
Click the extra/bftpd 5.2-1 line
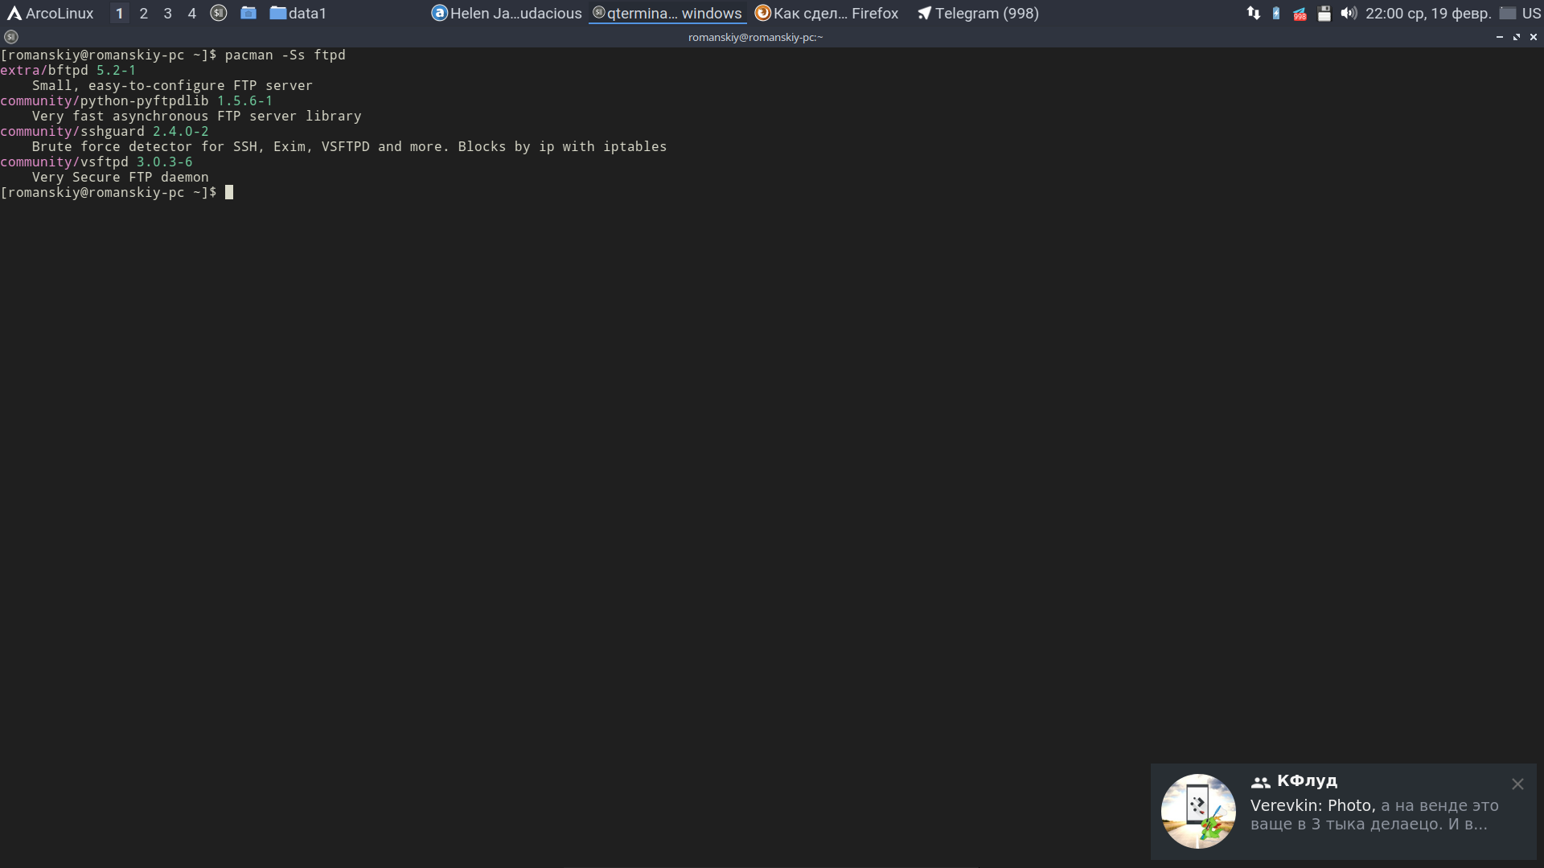[x=68, y=70]
